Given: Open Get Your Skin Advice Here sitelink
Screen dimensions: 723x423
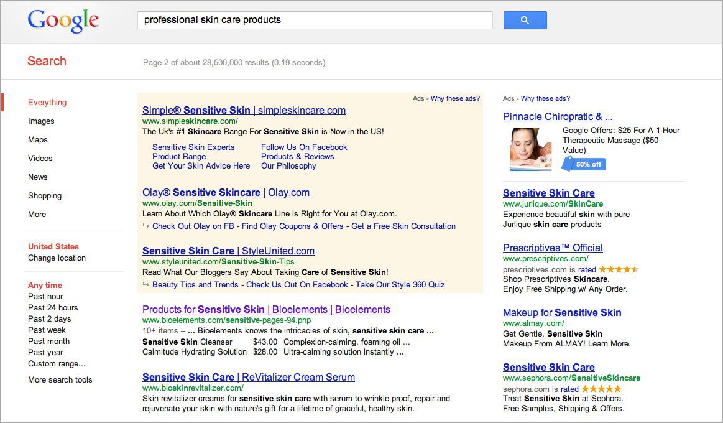Looking at the screenshot, I should coord(201,166).
